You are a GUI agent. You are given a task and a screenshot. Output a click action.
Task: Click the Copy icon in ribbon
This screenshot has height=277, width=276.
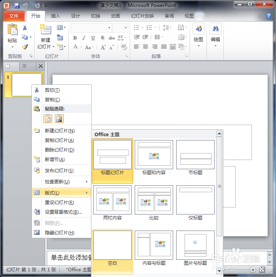point(25,37)
